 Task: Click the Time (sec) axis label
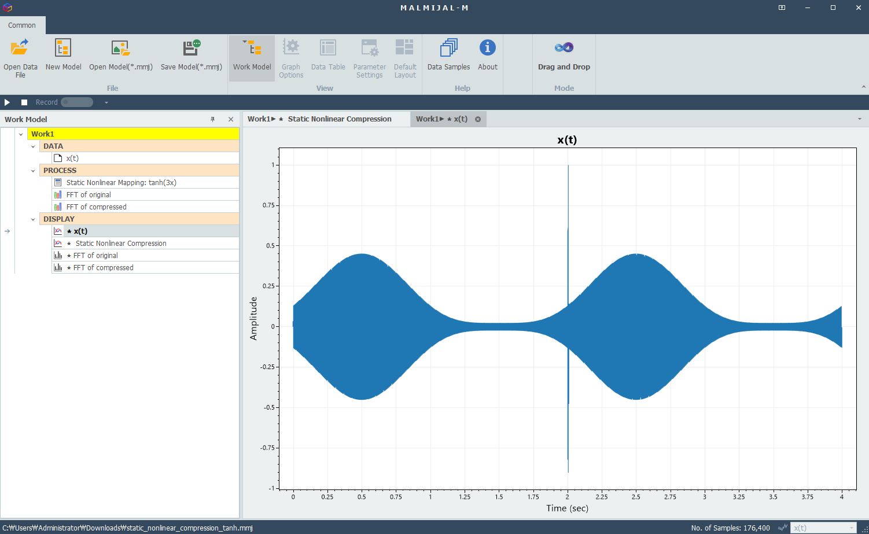click(567, 508)
